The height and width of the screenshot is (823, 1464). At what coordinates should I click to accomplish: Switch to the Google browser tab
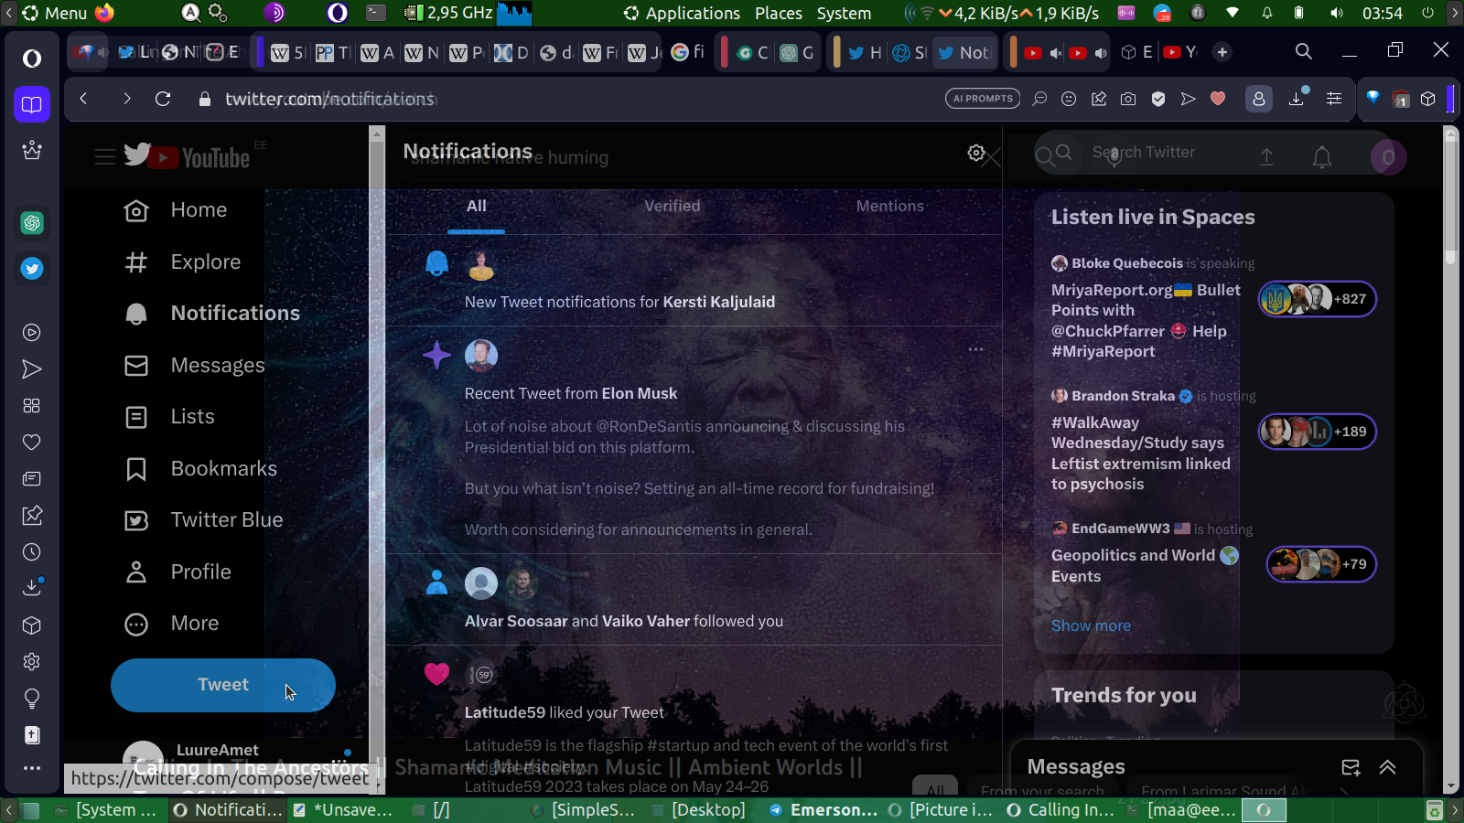tap(687, 52)
